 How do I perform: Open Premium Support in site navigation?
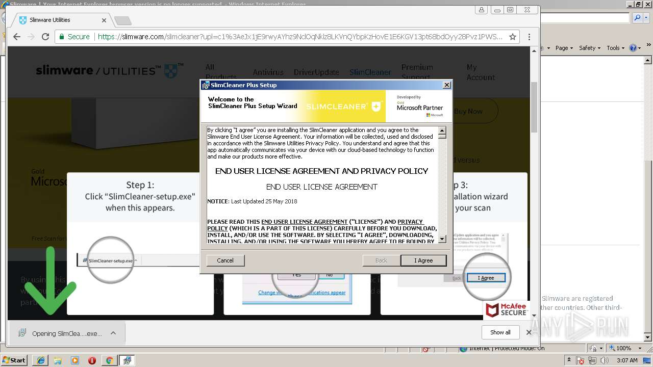coord(417,72)
